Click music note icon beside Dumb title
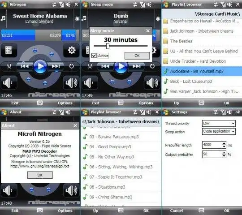The image size is (242, 215). tap(84, 18)
